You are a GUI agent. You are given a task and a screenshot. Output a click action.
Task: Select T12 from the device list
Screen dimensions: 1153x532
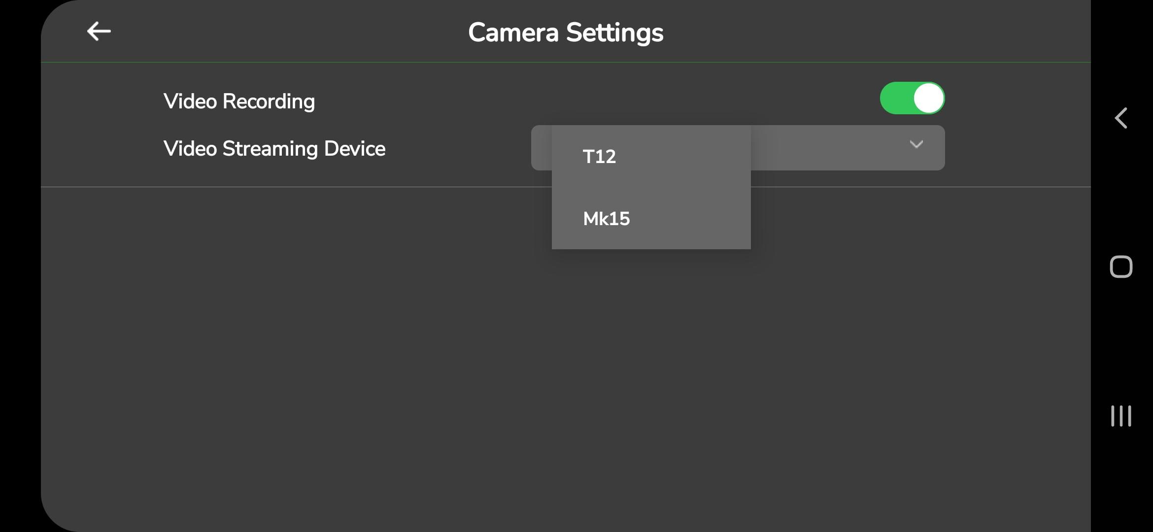651,157
